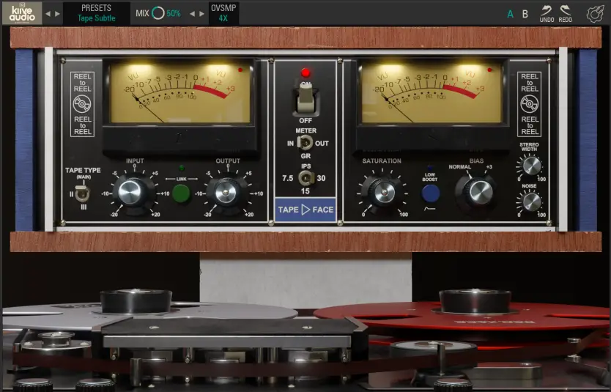Click the red power indicator light
This screenshot has width=611, height=392.
[305, 73]
